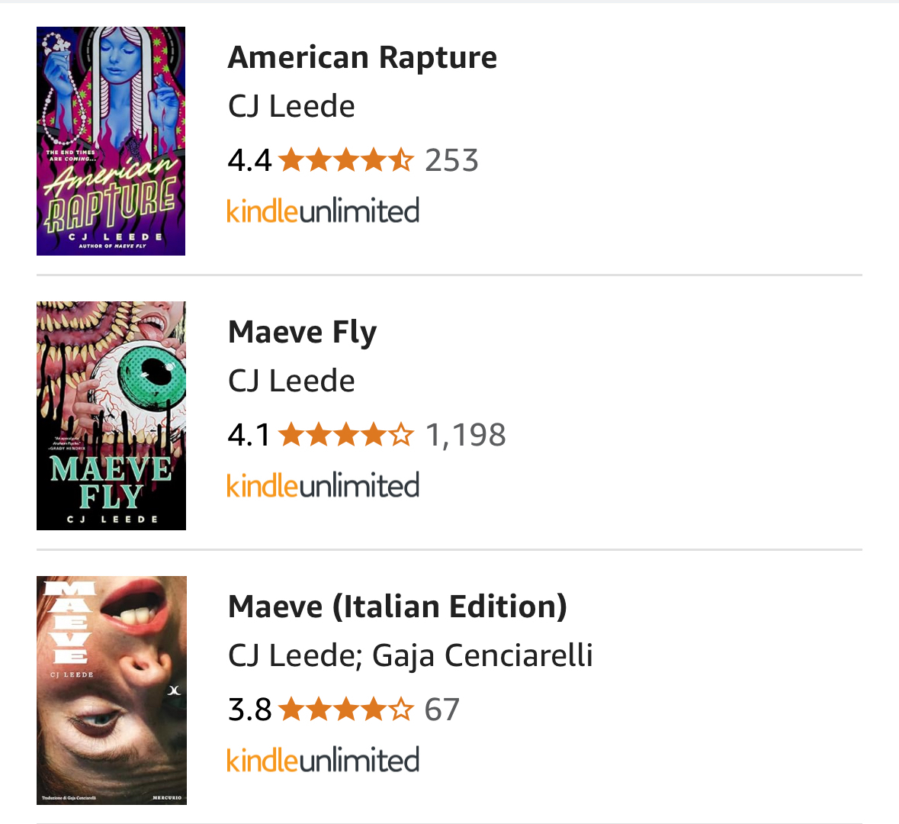Click the American Rapture title
Image resolution: width=899 pixels, height=824 pixels.
pos(362,58)
